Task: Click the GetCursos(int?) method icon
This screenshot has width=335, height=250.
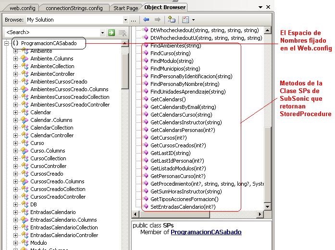Action: [146, 137]
